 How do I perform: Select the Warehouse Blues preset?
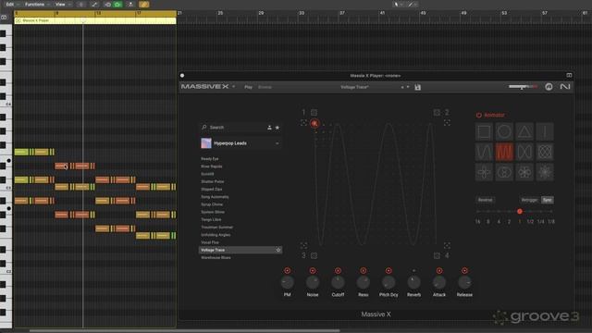216,257
